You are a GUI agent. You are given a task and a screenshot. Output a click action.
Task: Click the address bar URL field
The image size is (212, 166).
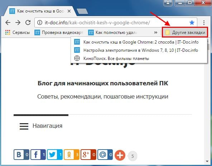[x=116, y=22]
